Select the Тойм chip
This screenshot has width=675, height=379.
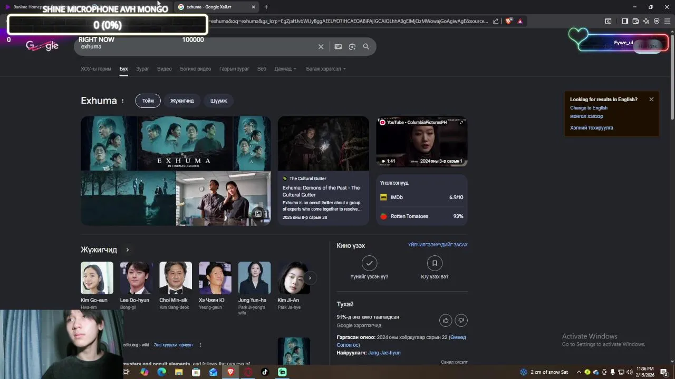148,101
